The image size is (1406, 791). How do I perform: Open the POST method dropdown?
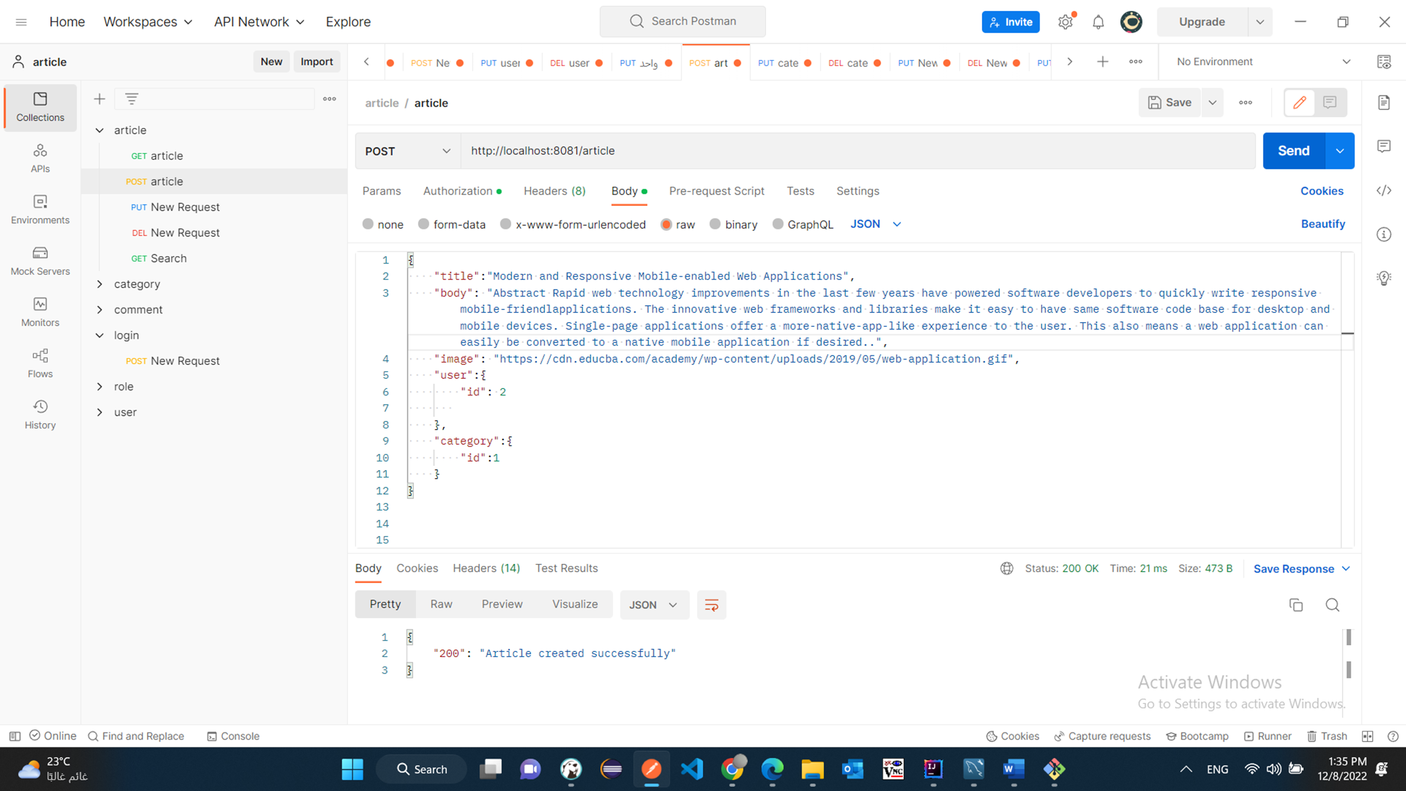coord(408,151)
